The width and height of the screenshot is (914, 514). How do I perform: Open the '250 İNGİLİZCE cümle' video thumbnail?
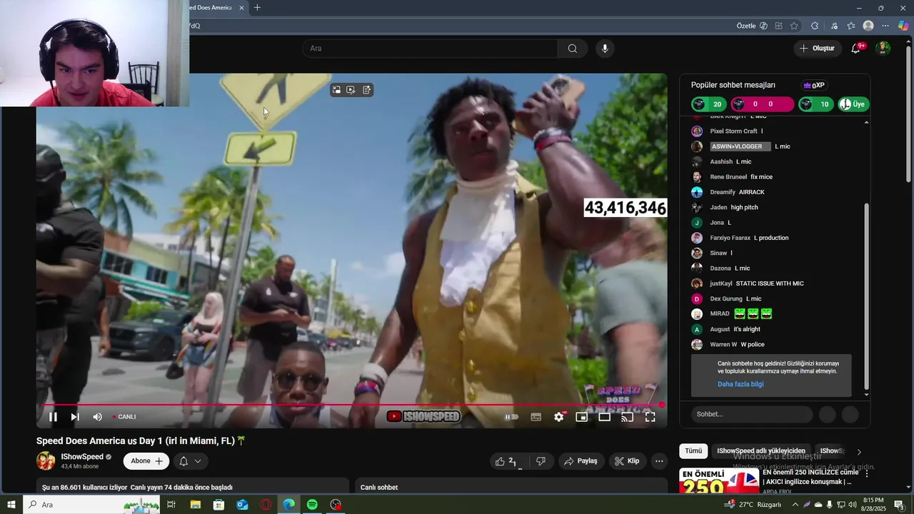(x=719, y=481)
